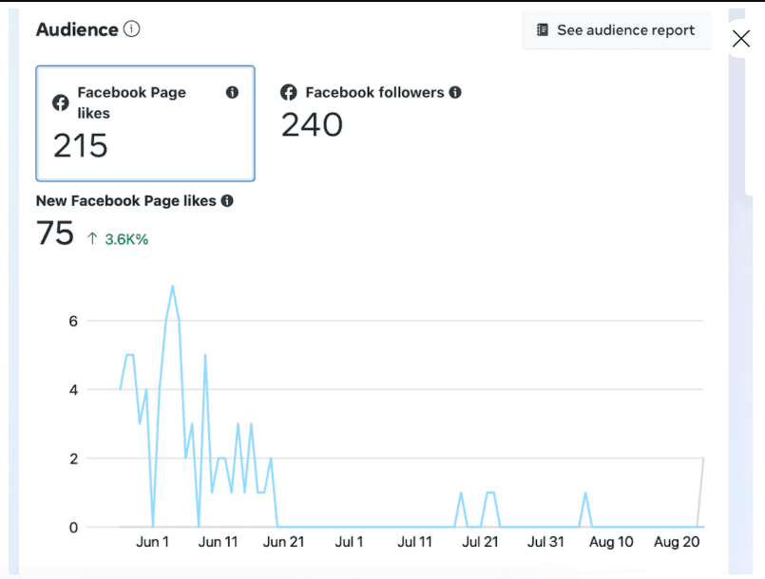Click the info icon on the Facebook Page likes card
The height and width of the screenshot is (579, 765).
click(232, 92)
